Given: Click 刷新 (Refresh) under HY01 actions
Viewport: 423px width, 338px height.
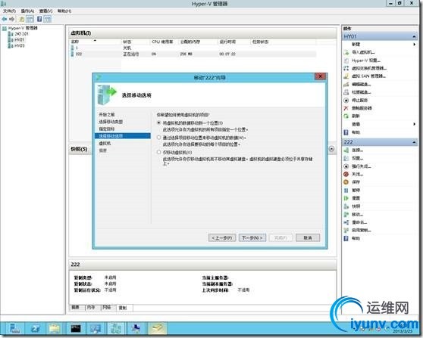Looking at the screenshot, I should click(356, 116).
